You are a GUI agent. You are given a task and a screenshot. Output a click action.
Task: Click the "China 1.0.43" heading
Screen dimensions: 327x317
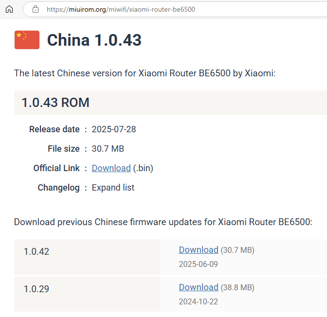(x=94, y=40)
